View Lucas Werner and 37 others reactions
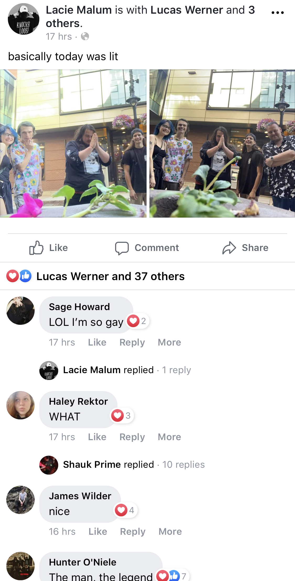The height and width of the screenshot is (581, 295). tap(110, 276)
